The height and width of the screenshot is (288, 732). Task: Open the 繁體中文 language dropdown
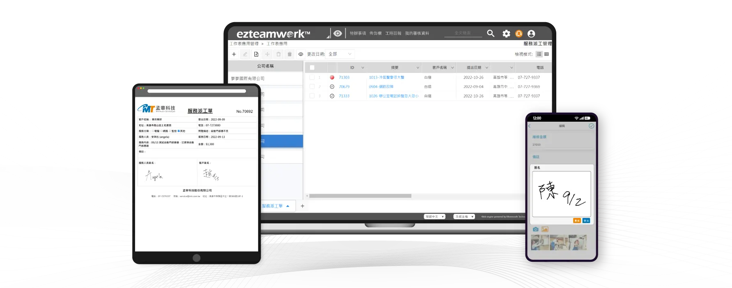coord(434,217)
